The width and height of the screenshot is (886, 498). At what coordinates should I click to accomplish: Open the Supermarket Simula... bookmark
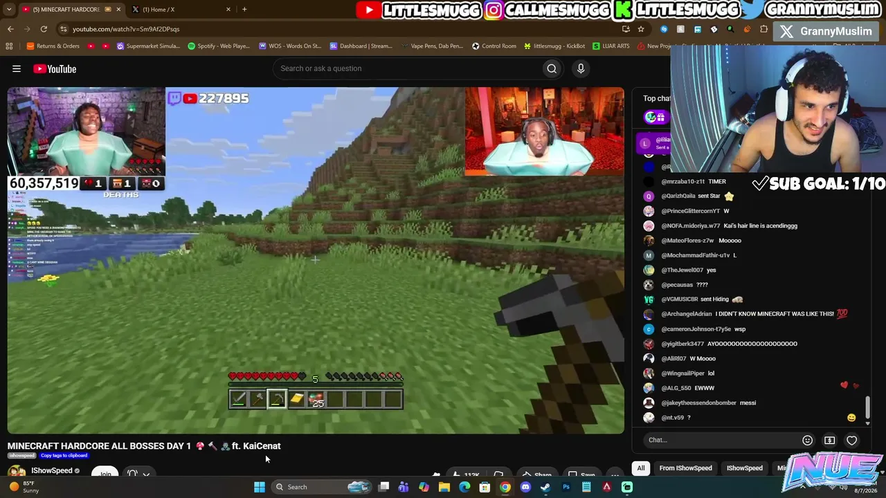pos(148,46)
